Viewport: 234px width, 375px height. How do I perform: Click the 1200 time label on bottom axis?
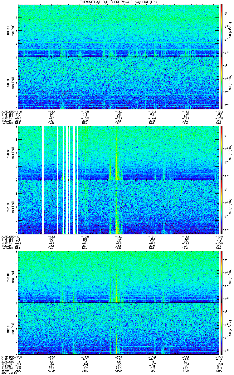coord(219,370)
